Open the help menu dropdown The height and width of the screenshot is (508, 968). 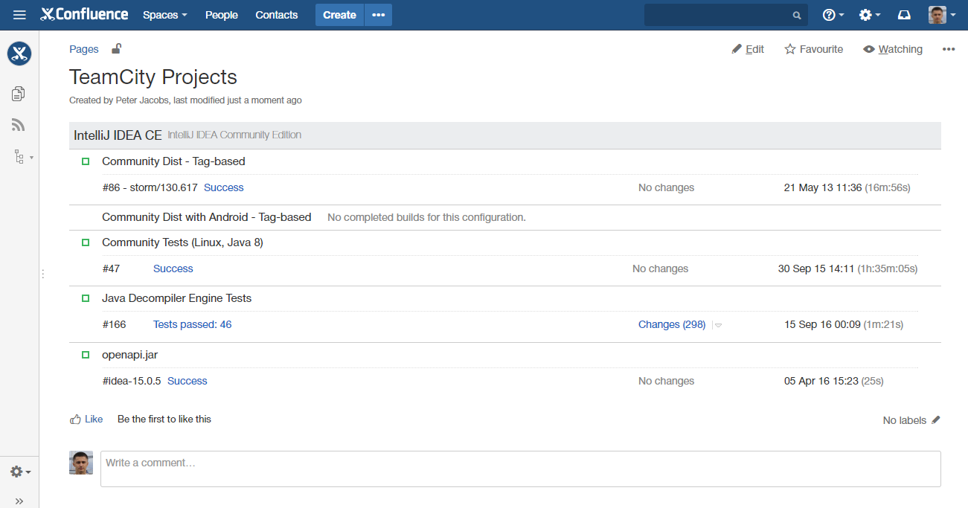coord(833,15)
